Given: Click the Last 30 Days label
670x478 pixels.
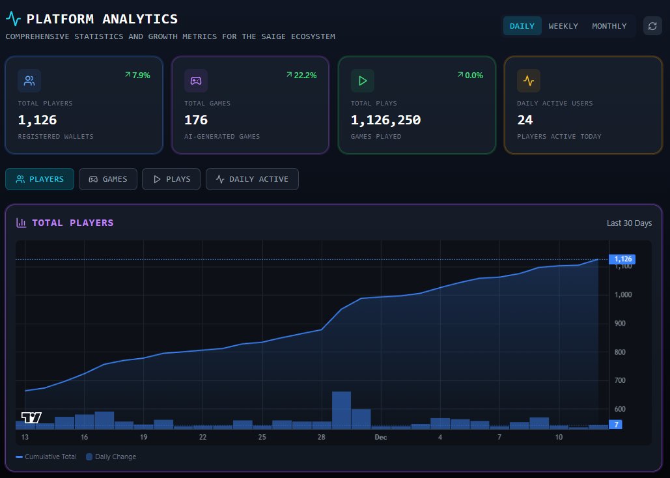Looking at the screenshot, I should 629,223.
